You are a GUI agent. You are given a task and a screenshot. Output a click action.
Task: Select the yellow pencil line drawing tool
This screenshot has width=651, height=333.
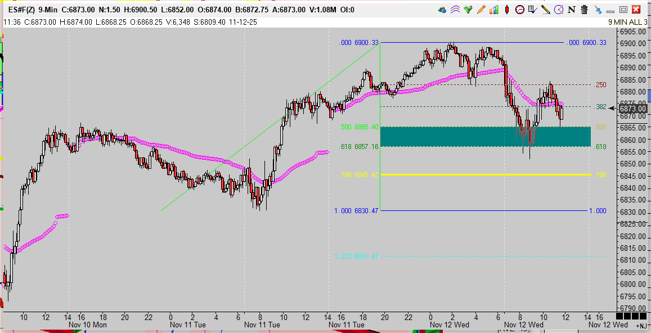tap(545, 10)
